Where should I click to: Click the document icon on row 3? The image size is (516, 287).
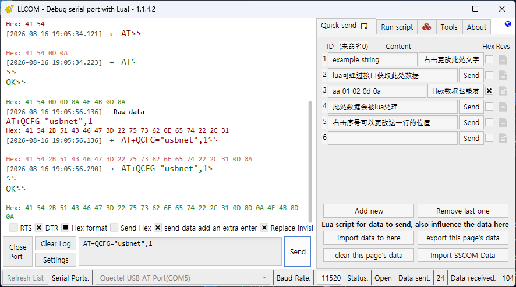tap(503, 91)
